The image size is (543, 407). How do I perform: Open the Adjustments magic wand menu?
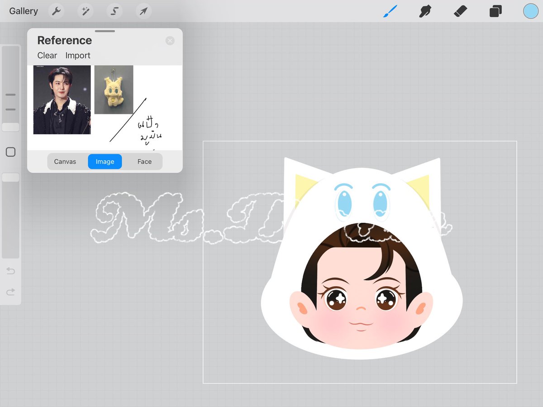tap(85, 11)
